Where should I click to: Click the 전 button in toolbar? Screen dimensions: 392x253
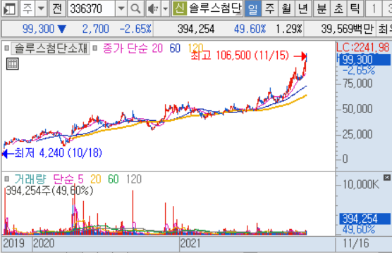click(57, 8)
